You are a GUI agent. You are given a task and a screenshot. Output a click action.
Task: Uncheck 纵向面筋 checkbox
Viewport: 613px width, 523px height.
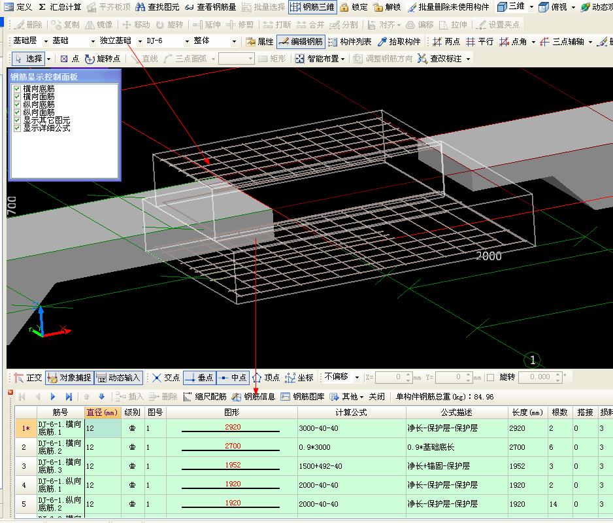tap(17, 112)
